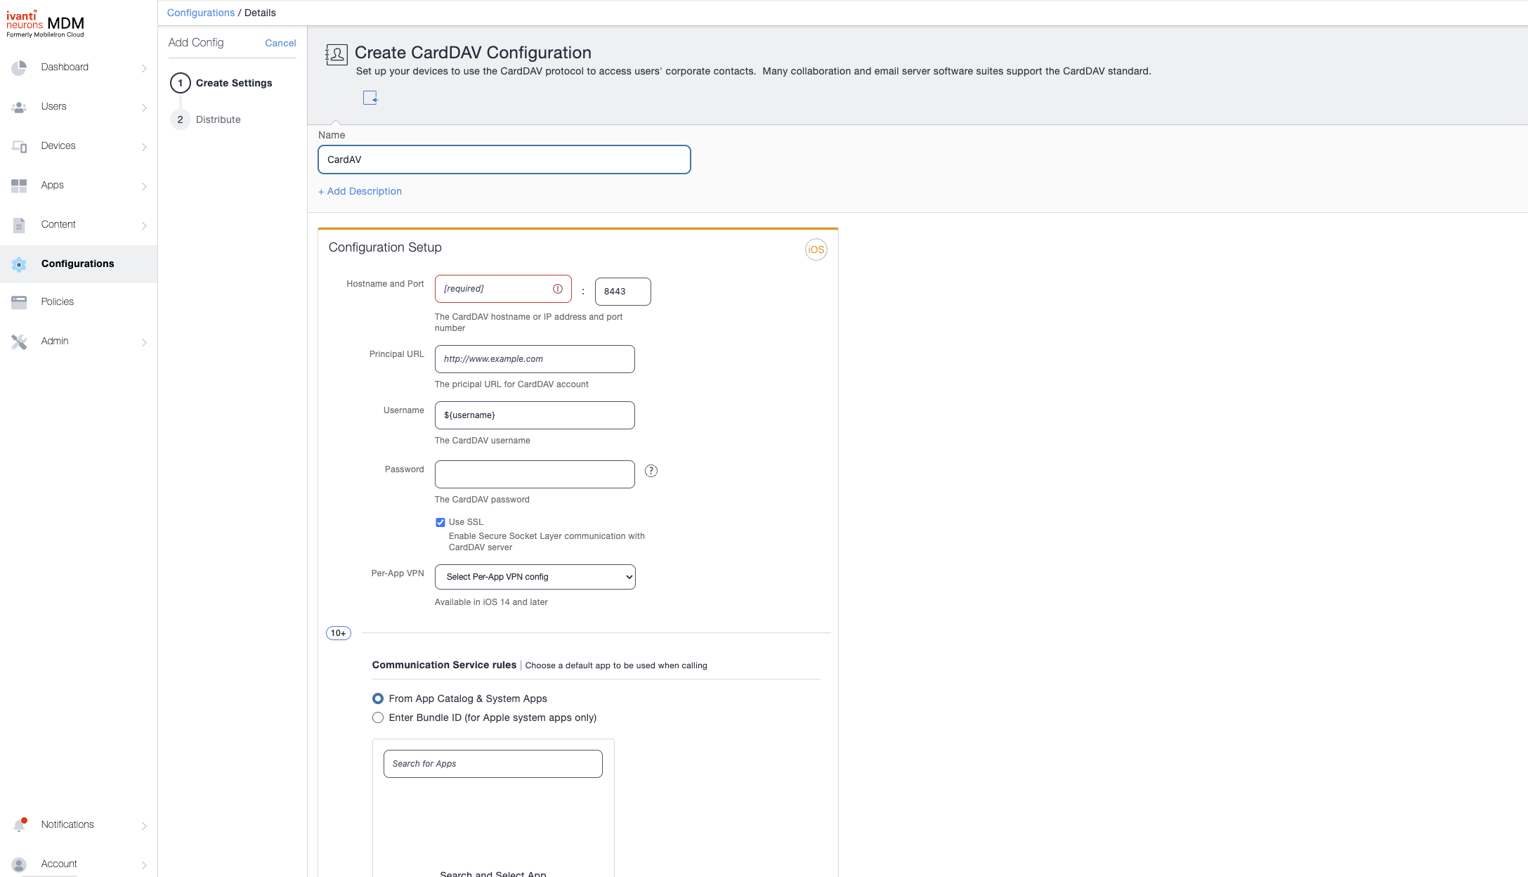
Task: Switch to the Distribute step
Action: coord(218,119)
